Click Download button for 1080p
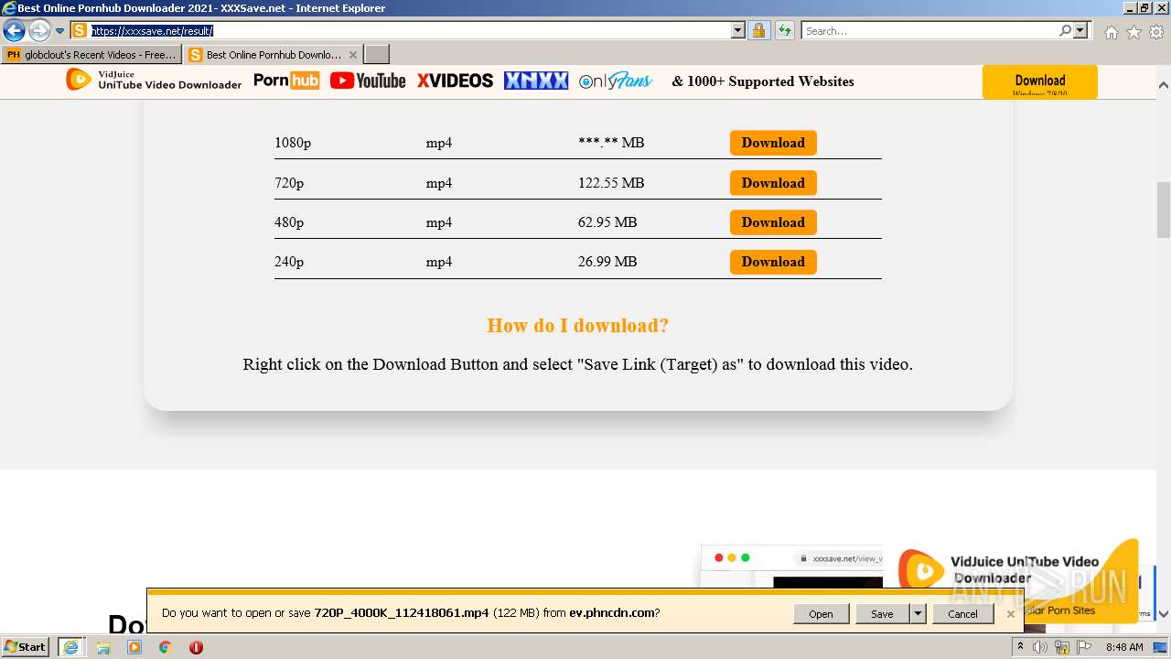1171x659 pixels. coord(773,143)
